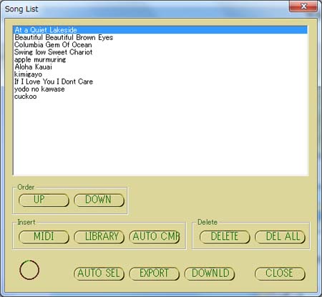Pick Swing low Sweet Chariot song

click(160, 52)
